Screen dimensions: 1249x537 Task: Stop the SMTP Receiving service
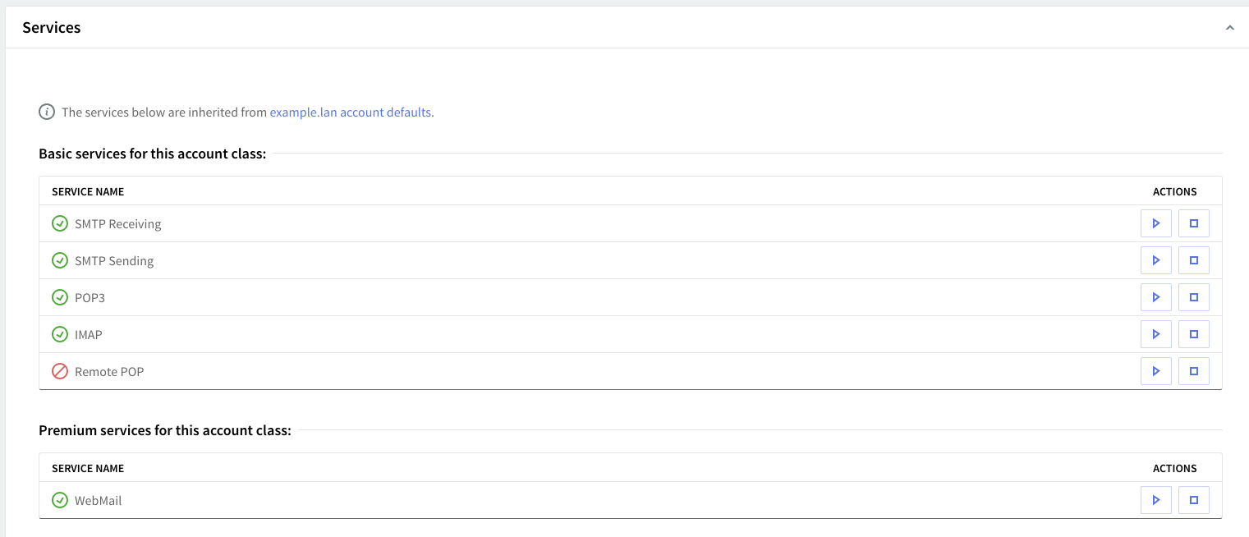[x=1193, y=223]
